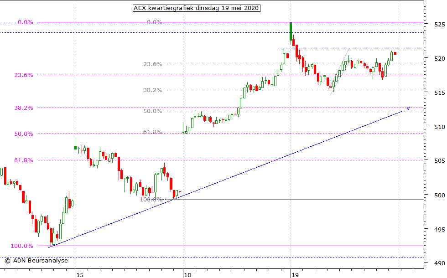Click the gray 61.8% retracement label
The height and width of the screenshot is (278, 447).
tap(153, 132)
